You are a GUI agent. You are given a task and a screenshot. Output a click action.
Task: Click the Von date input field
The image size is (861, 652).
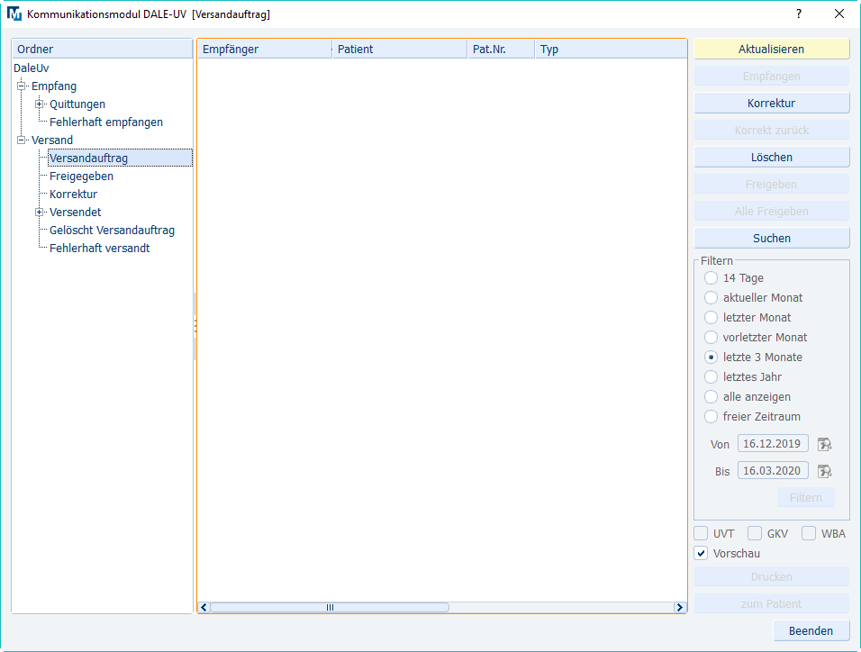point(772,444)
